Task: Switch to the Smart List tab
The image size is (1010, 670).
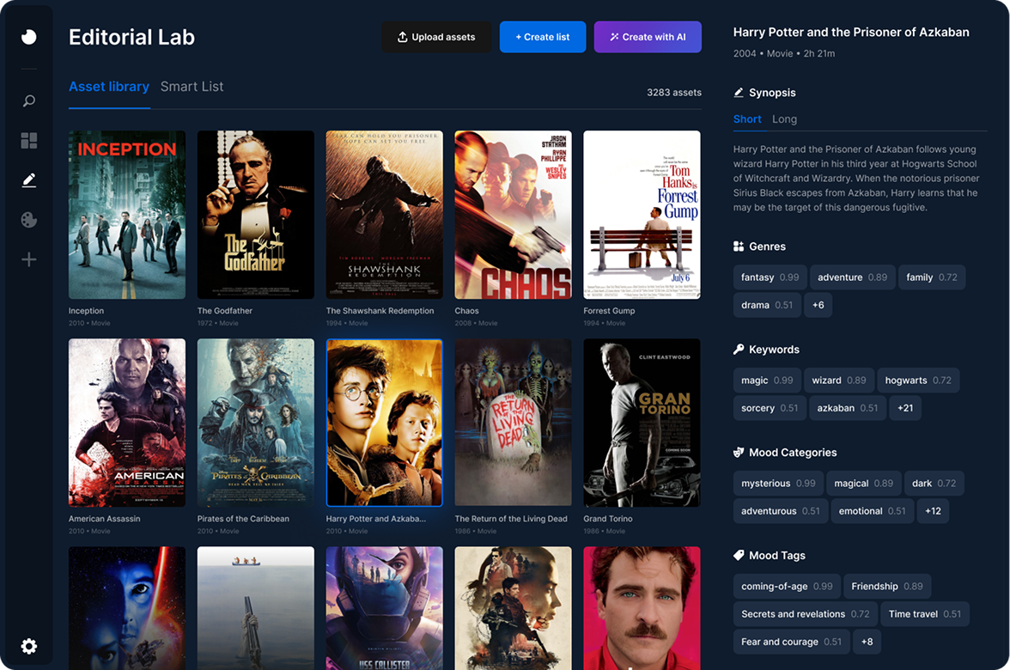Action: click(192, 86)
